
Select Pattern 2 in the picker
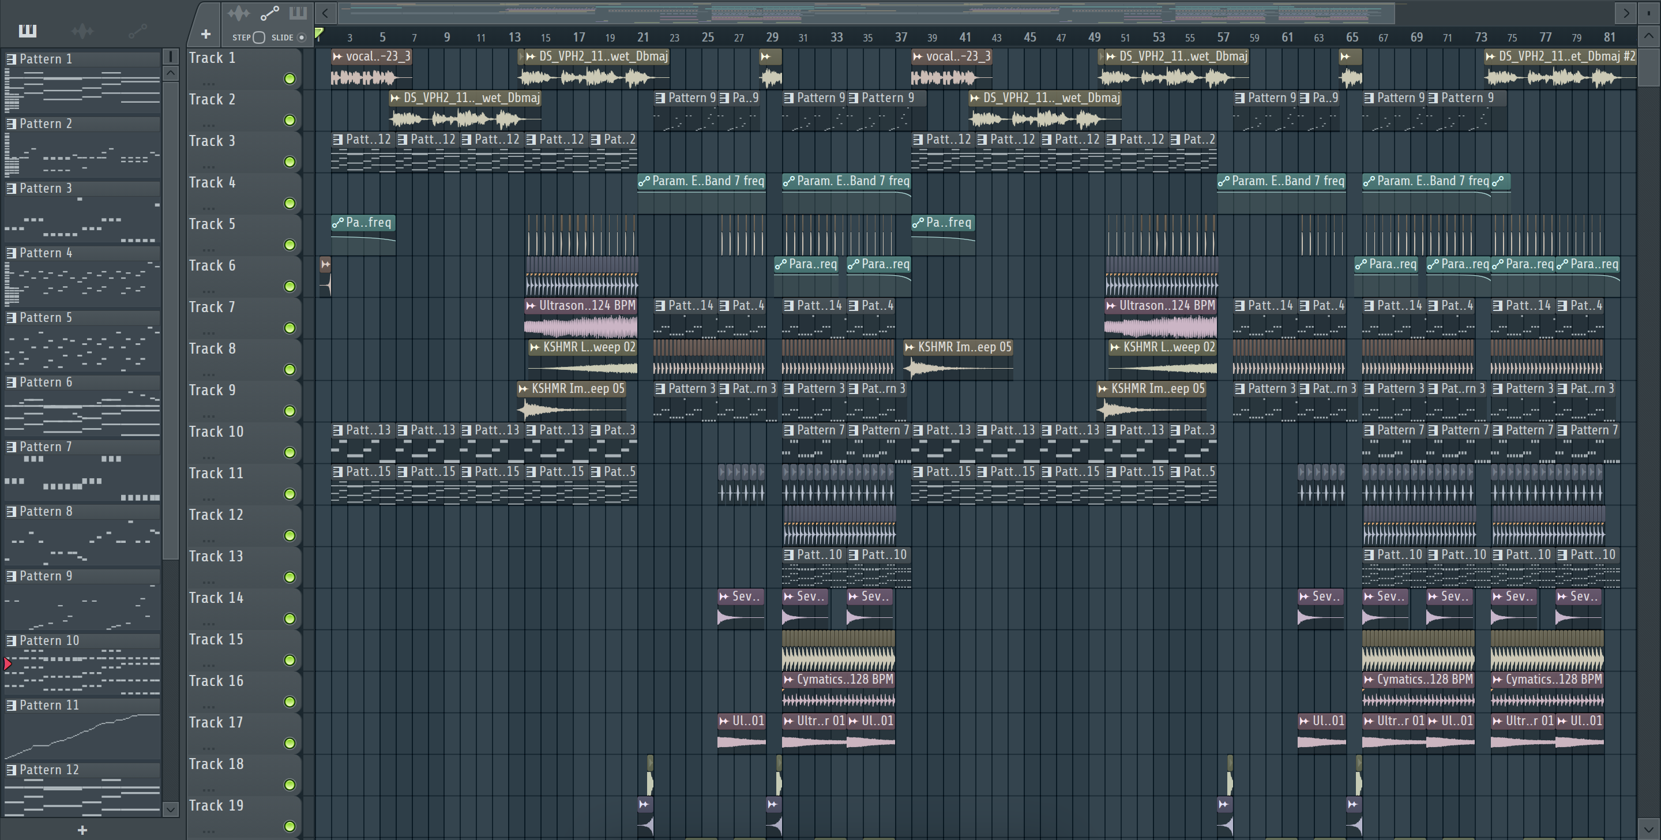(x=82, y=123)
